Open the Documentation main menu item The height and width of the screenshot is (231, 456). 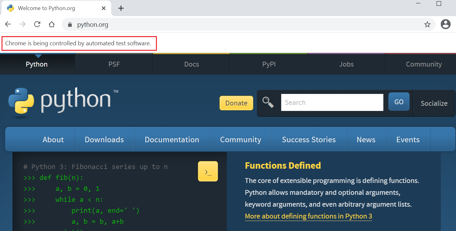click(172, 140)
